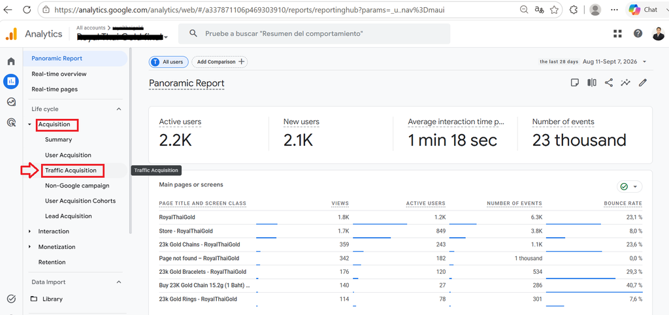The image size is (669, 315).
Task: Open Lead Acquisition report
Action: 68,216
